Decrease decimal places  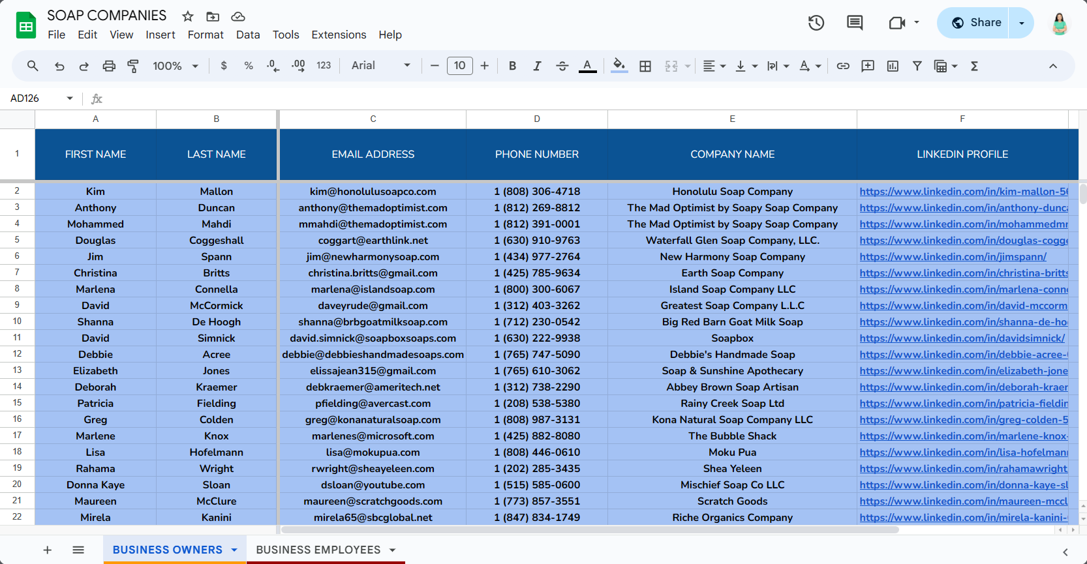273,66
